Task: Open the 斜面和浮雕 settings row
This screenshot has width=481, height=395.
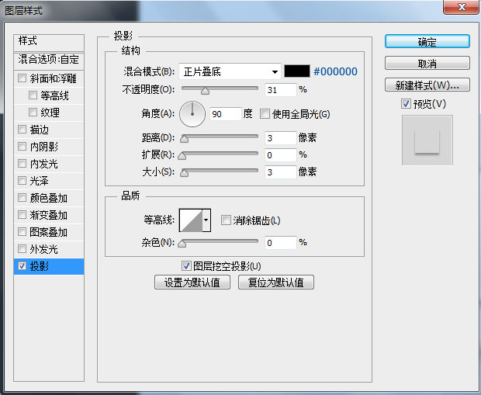Action: [49, 78]
